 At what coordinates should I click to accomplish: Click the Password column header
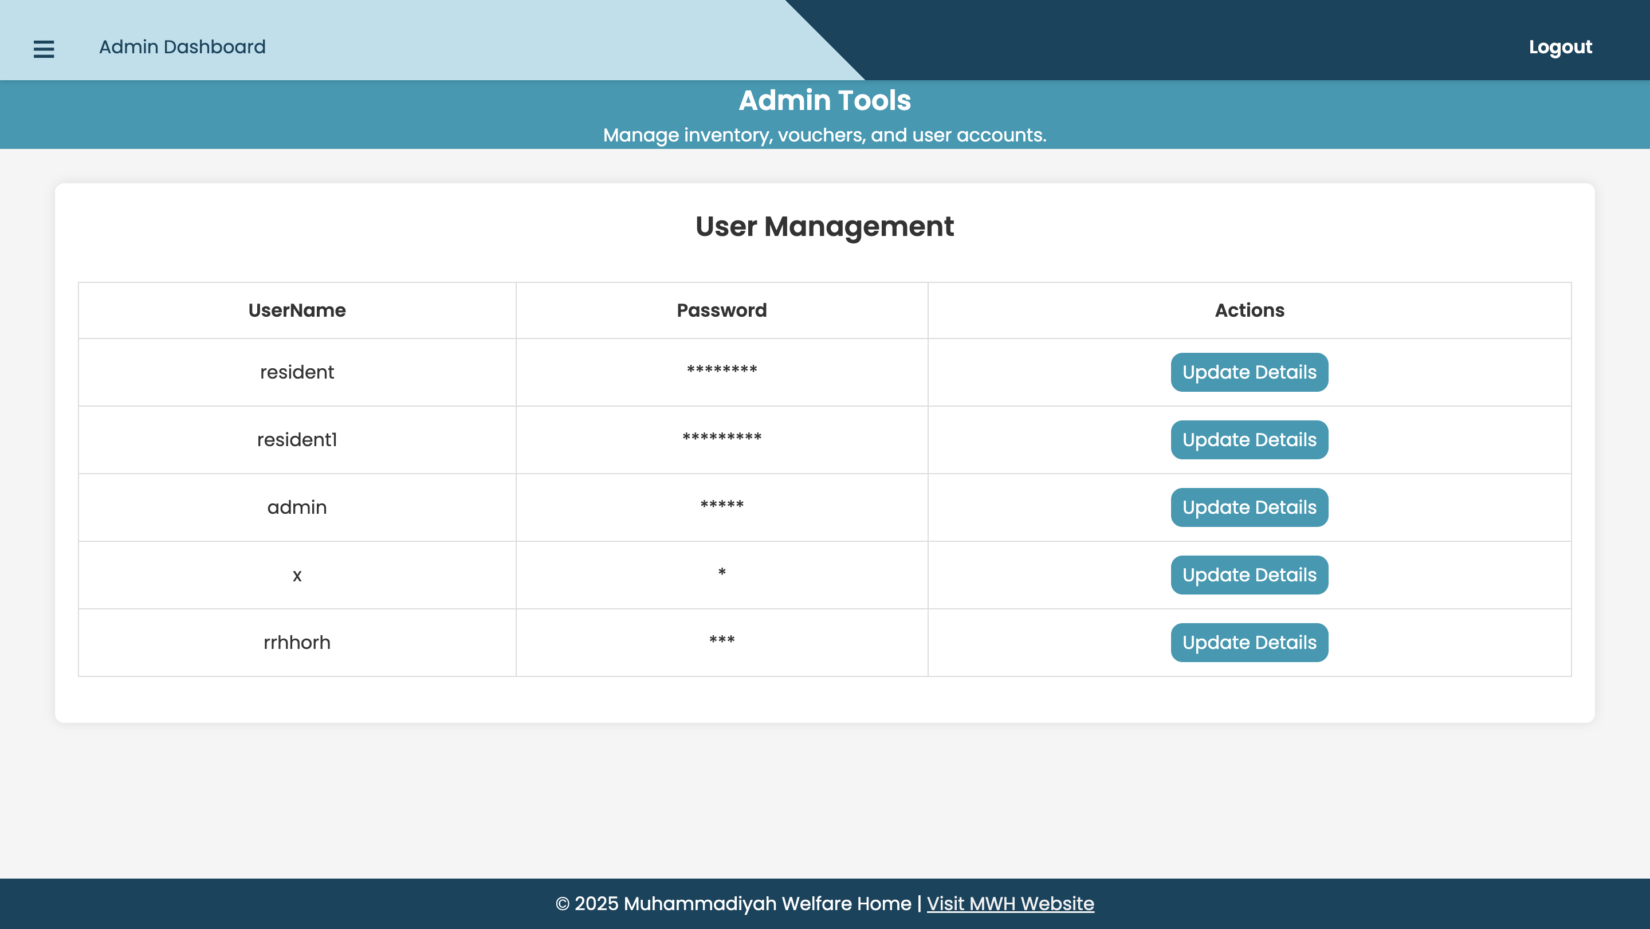pos(721,310)
